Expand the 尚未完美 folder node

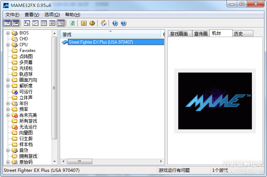click(8, 115)
